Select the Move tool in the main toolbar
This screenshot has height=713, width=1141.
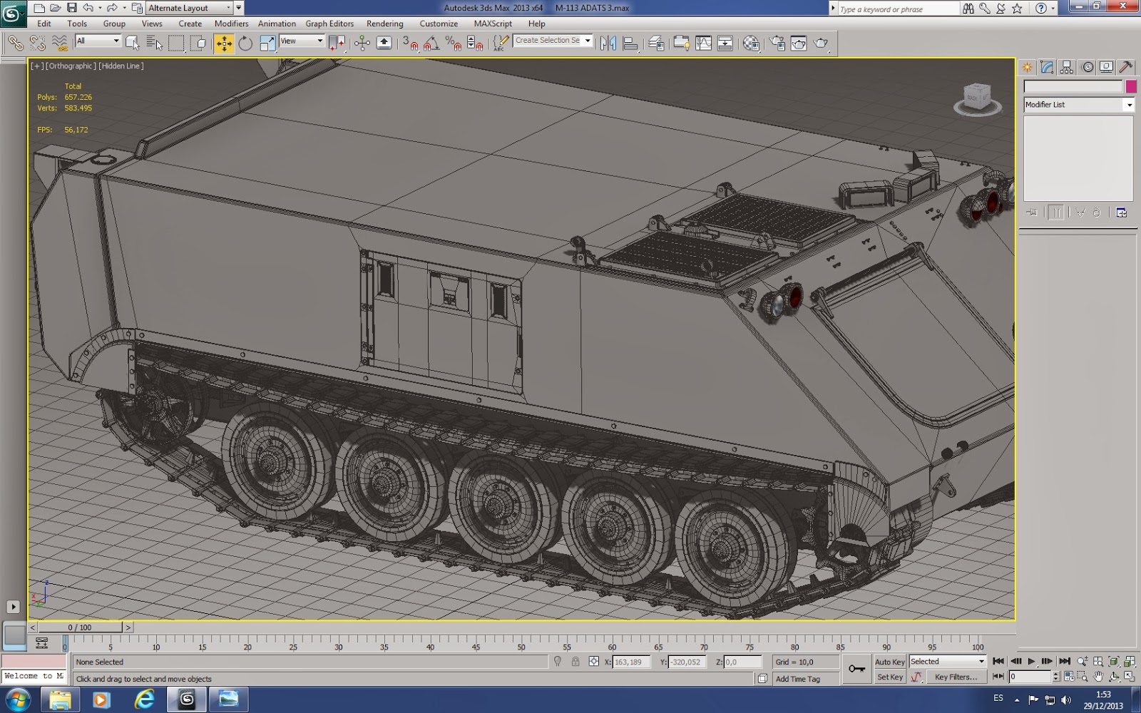[x=225, y=41]
